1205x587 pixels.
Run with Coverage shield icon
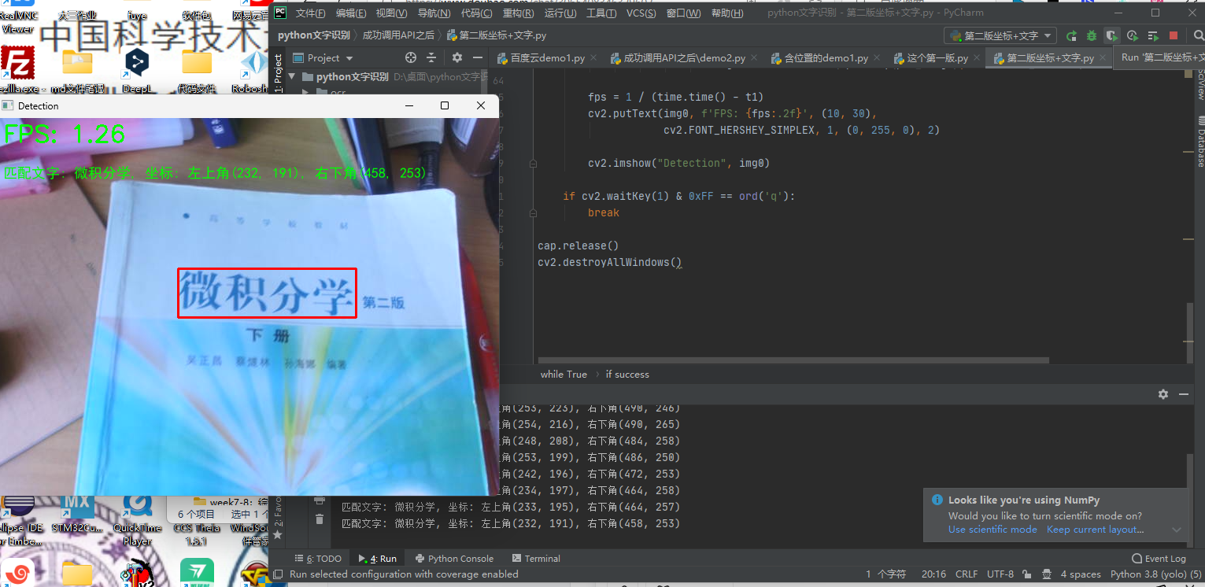pyautogui.click(x=1111, y=35)
